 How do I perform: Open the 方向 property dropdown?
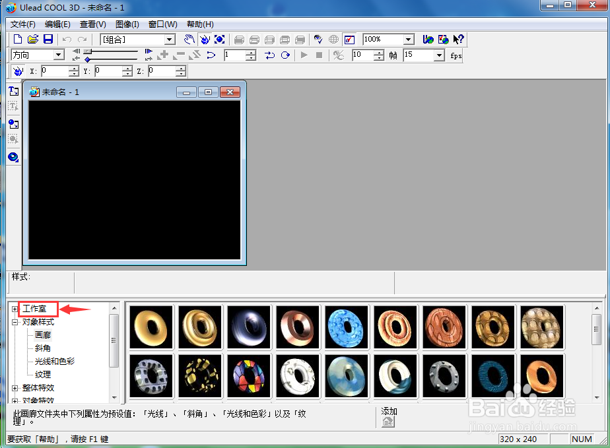click(x=59, y=55)
